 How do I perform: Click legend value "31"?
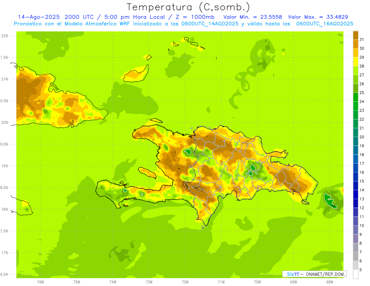[x=362, y=39]
